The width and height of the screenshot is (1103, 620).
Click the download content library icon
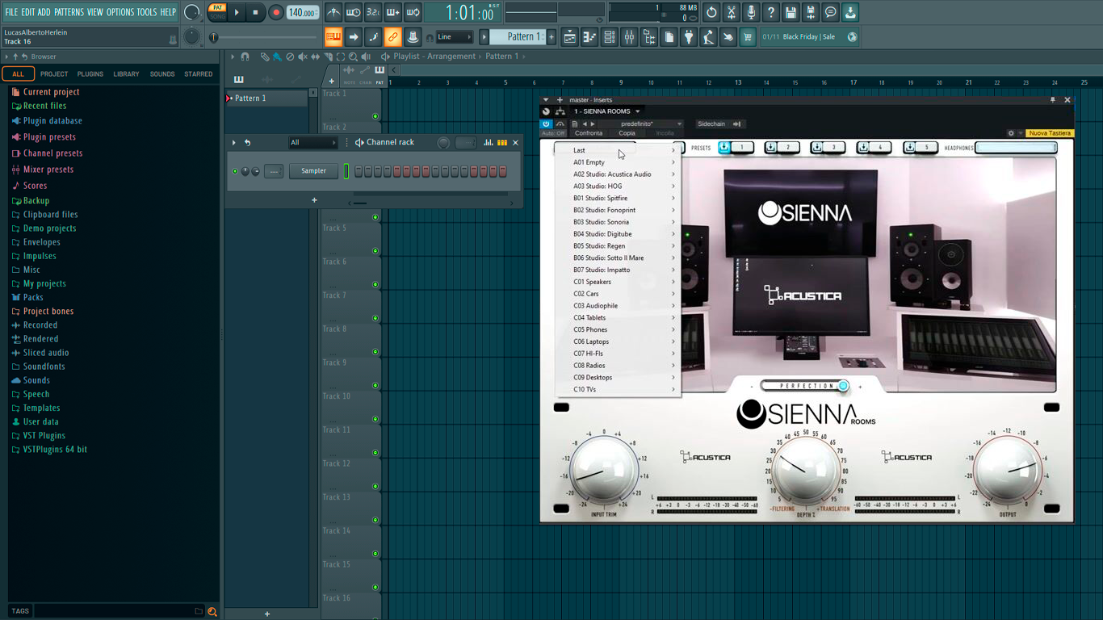[850, 13]
